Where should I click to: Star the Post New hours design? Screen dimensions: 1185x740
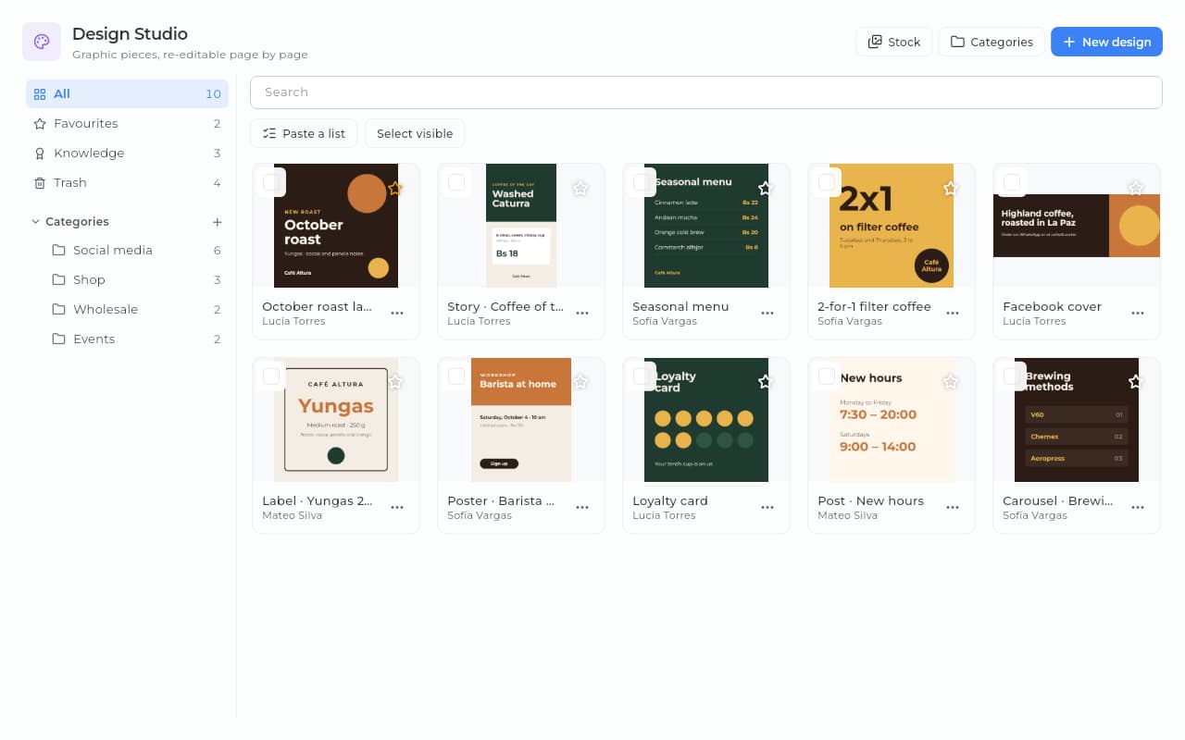(951, 381)
